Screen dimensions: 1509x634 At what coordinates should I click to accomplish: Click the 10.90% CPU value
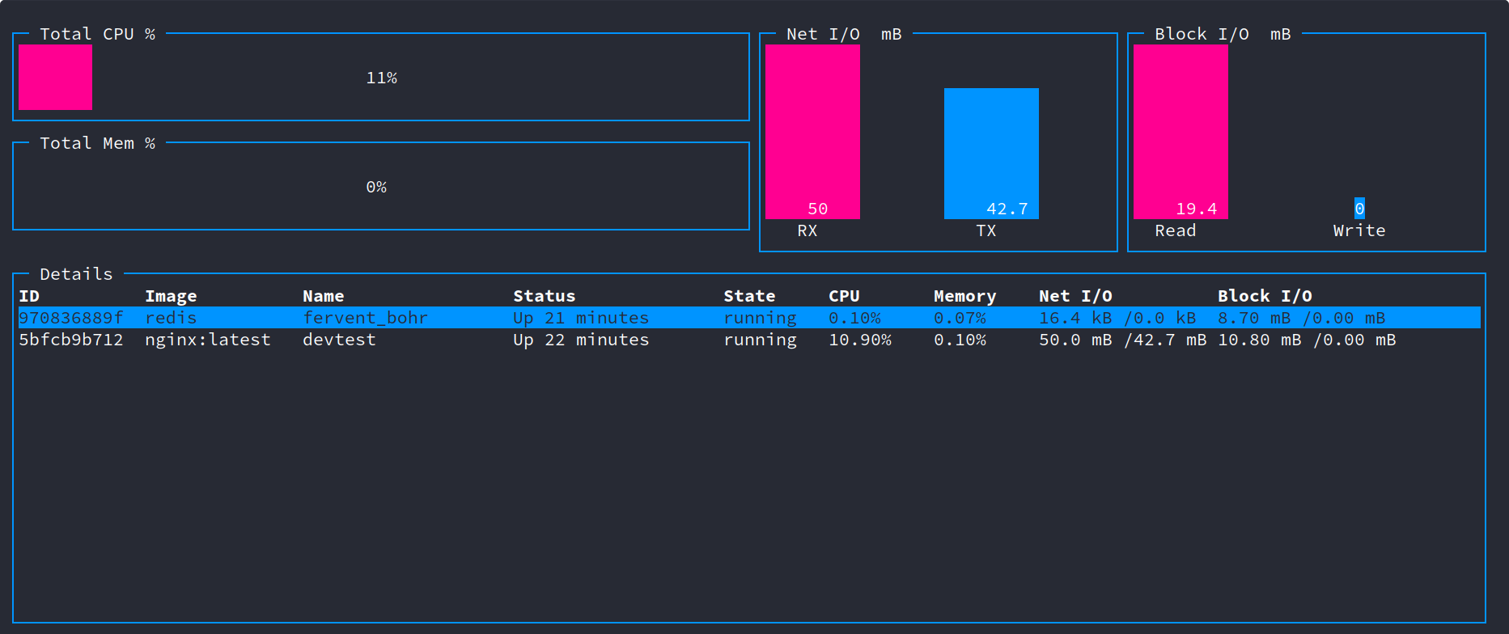coord(860,340)
